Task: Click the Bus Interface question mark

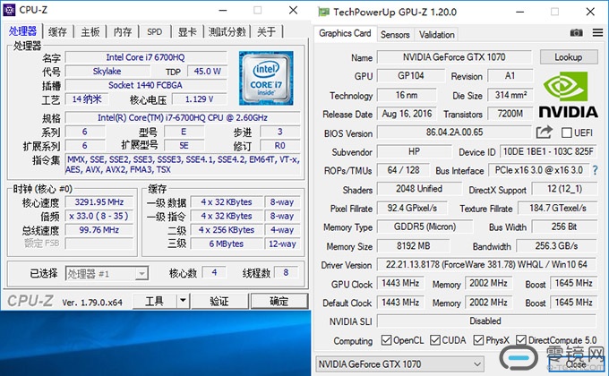Action: [x=595, y=170]
